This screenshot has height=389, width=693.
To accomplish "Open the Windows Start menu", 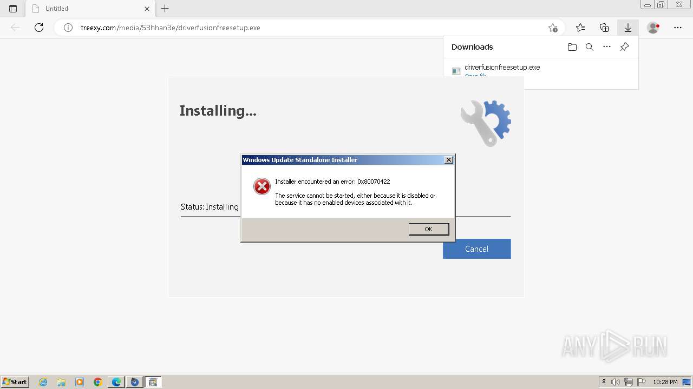I will click(15, 382).
